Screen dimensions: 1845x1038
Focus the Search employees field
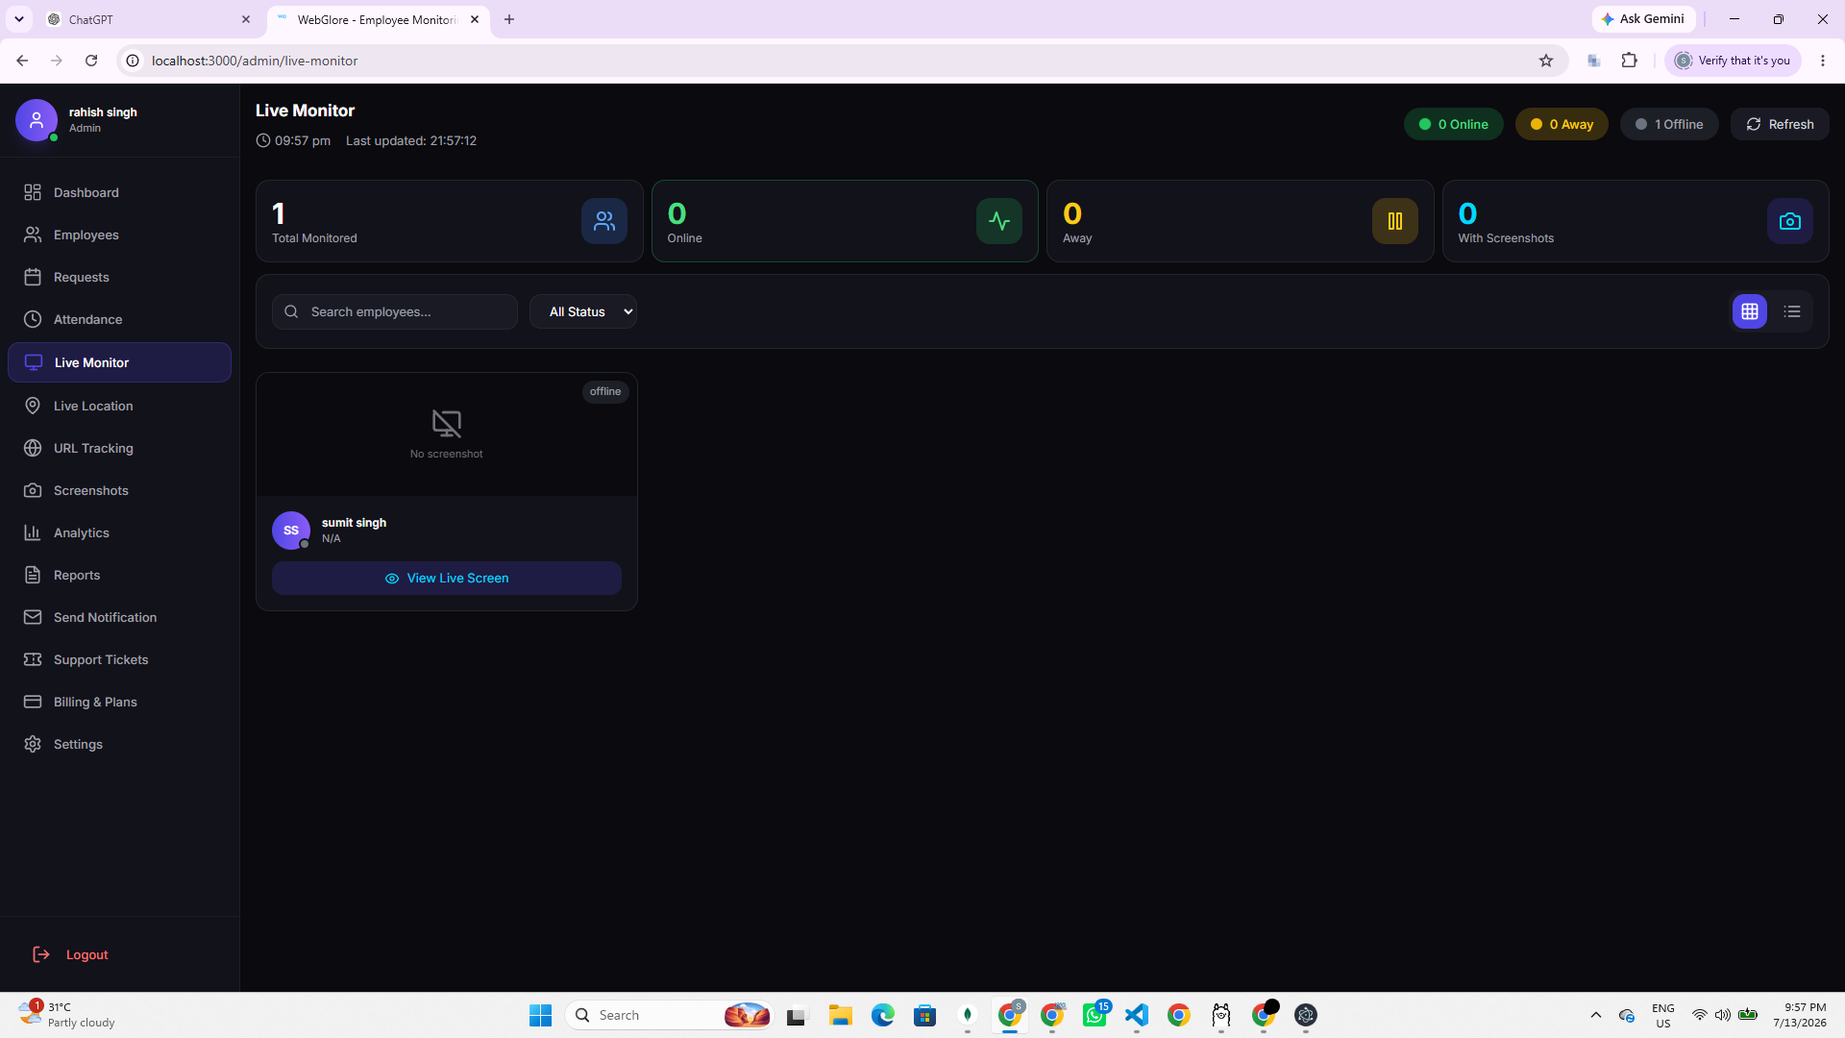click(x=395, y=311)
